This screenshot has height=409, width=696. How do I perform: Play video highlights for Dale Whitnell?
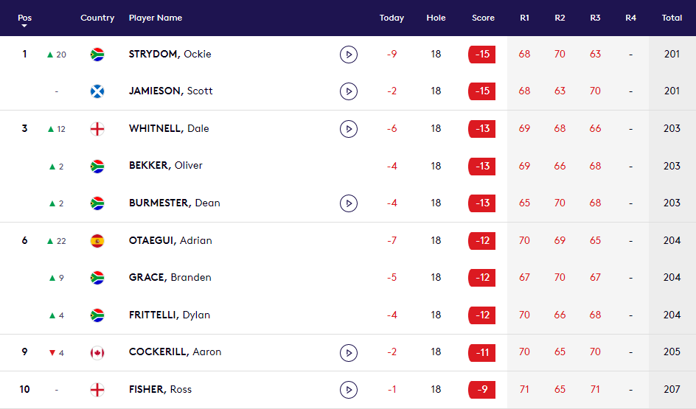(x=349, y=129)
